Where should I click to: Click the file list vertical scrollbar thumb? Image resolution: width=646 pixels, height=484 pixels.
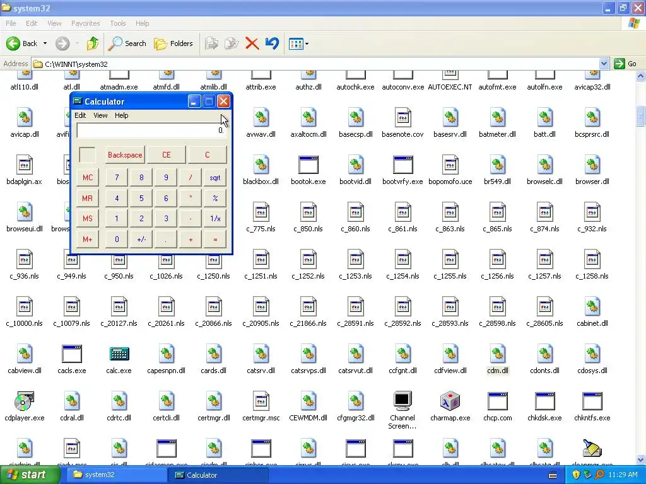tap(640, 116)
